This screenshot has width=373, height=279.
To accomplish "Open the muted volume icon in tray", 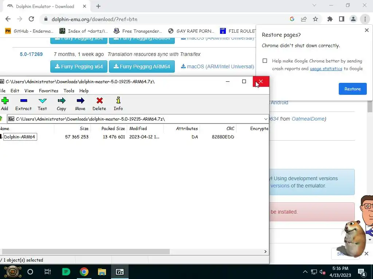I will pos(323,272).
